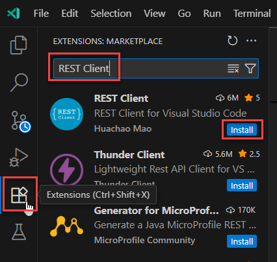Screen dimensions: 277x262
Task: Click 'Lightweight Rest API Client' description
Action: pos(174,169)
